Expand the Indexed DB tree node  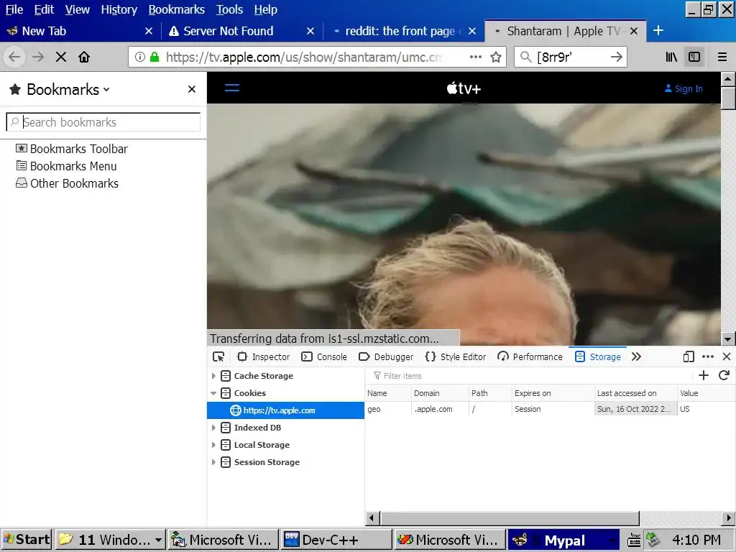(x=213, y=428)
